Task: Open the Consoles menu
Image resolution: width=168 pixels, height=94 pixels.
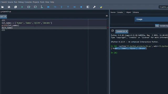Action: click(28, 2)
